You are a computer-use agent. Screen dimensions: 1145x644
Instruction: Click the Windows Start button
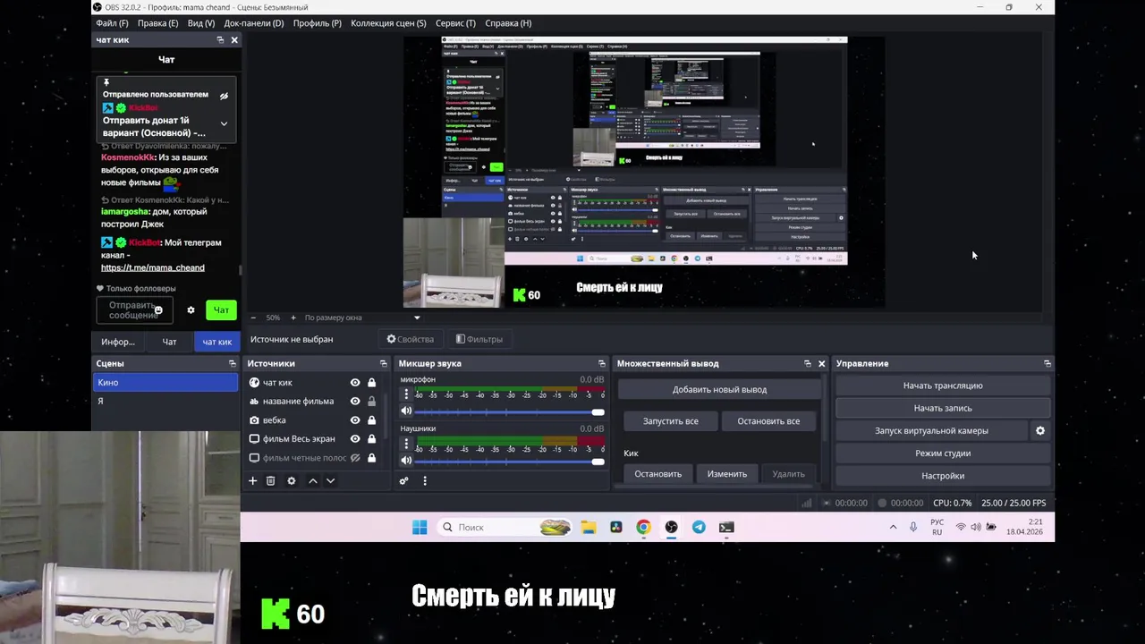[x=420, y=528]
